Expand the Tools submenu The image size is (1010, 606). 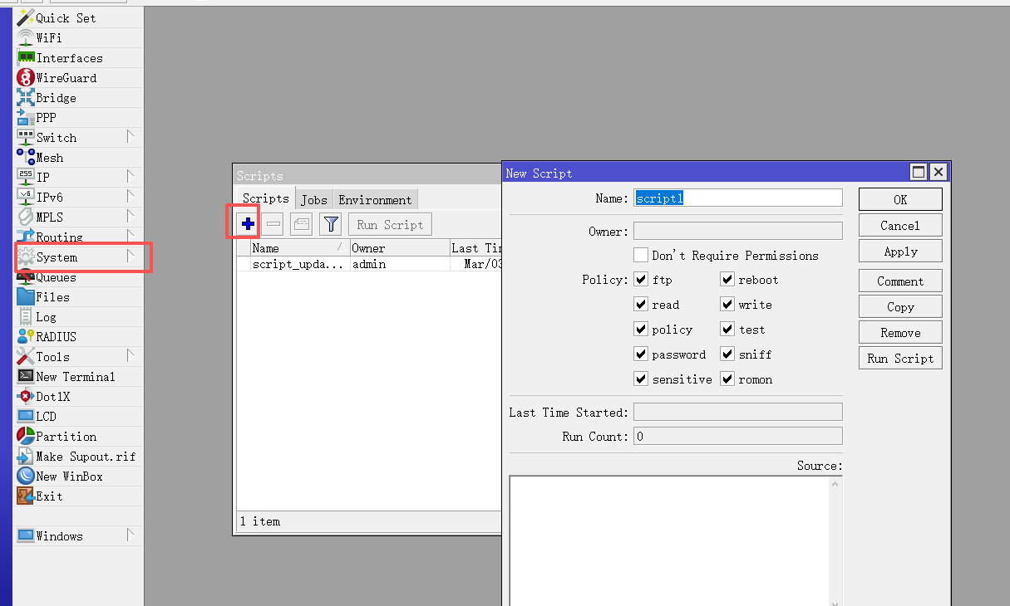click(131, 356)
